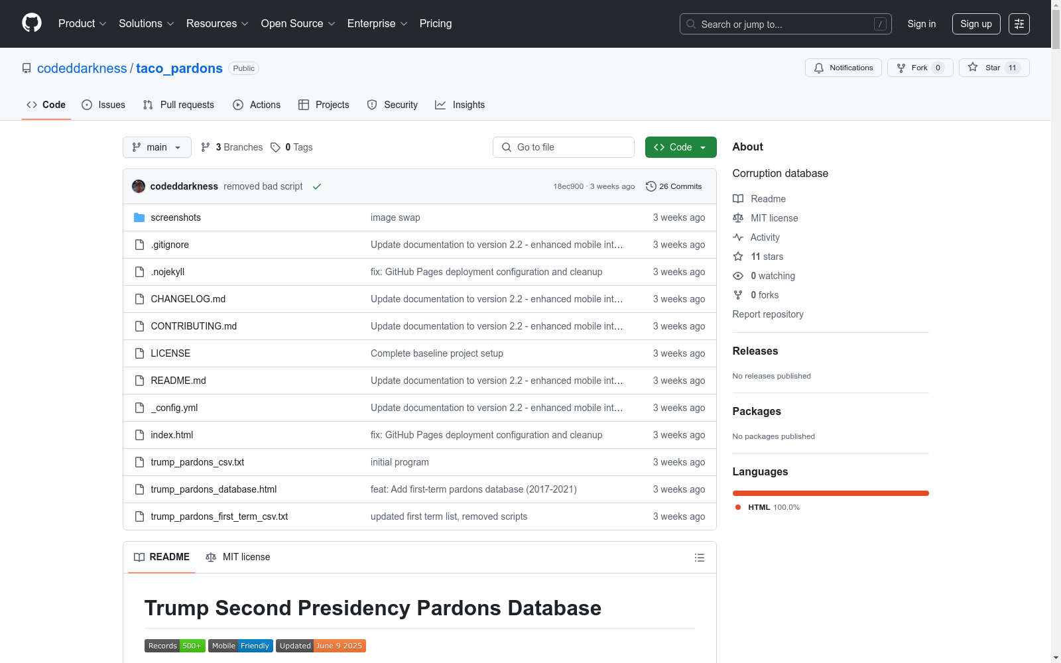View the 26 Commits history link

coord(674,186)
